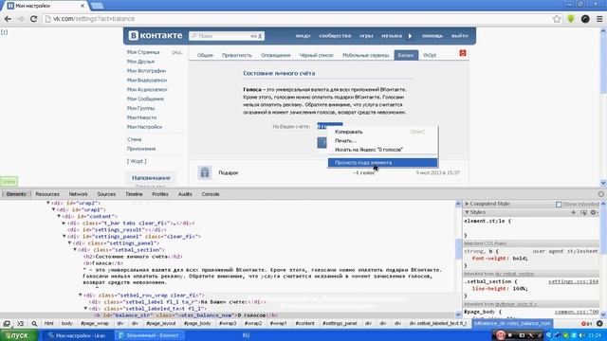Click the browser address bar

(298, 19)
